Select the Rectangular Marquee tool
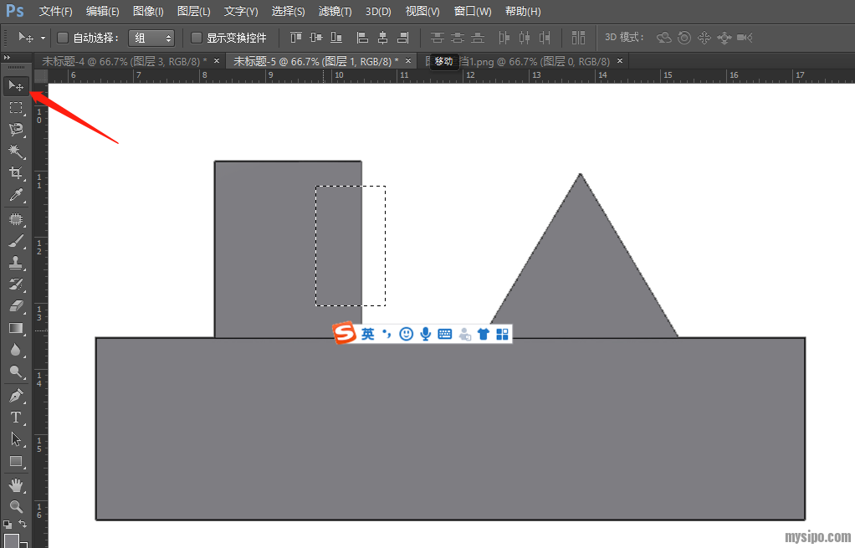The width and height of the screenshot is (855, 548). click(16, 108)
